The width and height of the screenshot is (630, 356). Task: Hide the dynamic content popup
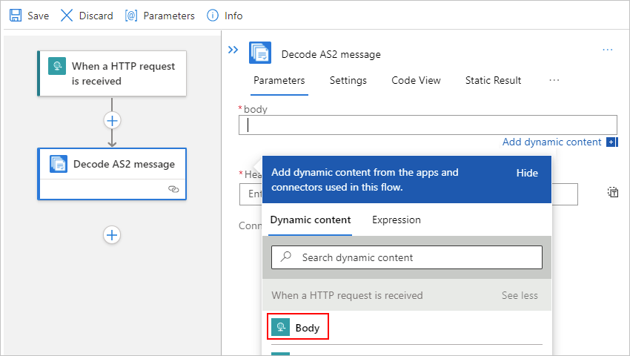coord(527,173)
